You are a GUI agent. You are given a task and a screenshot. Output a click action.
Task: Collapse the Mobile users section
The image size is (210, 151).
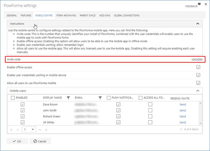click(x=198, y=91)
